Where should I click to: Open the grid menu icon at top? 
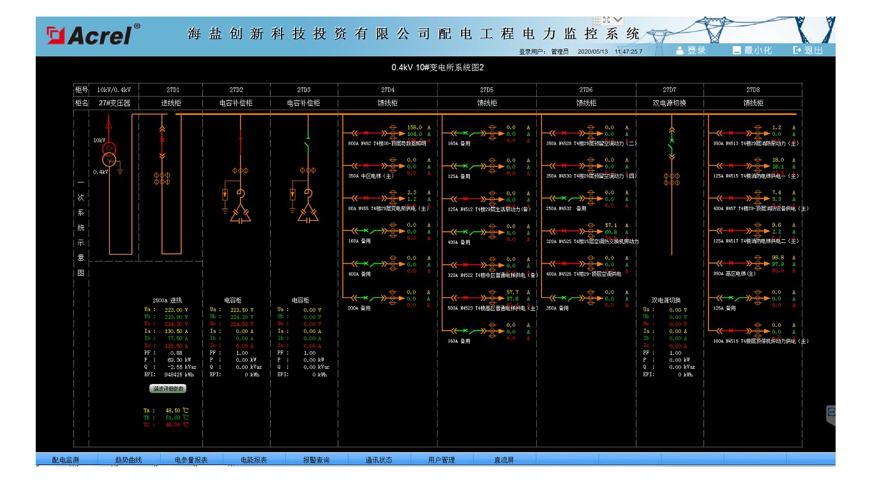pos(596,20)
